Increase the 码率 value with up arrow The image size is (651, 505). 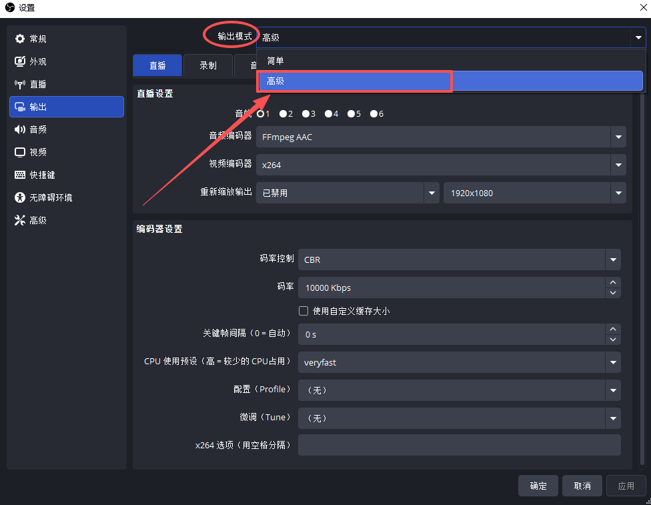coord(613,283)
